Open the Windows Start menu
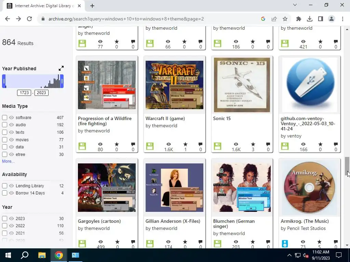Screen dimensions: 350x262 [x=8, y=255]
